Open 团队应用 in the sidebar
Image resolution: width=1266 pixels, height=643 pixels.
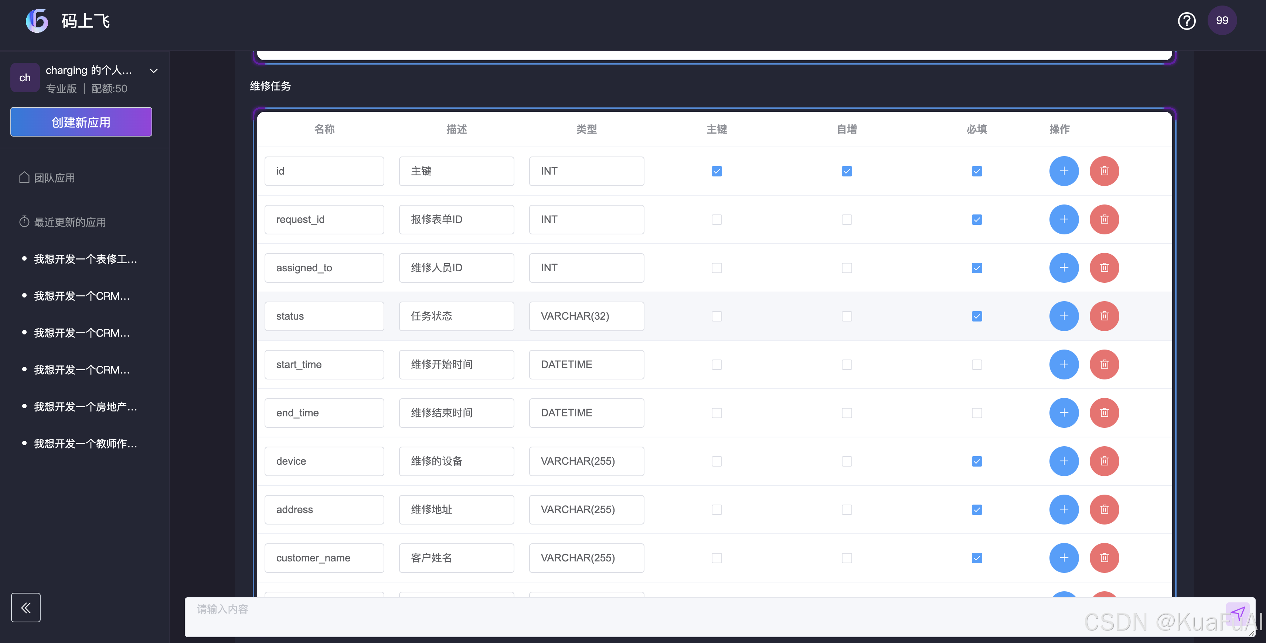pos(54,178)
